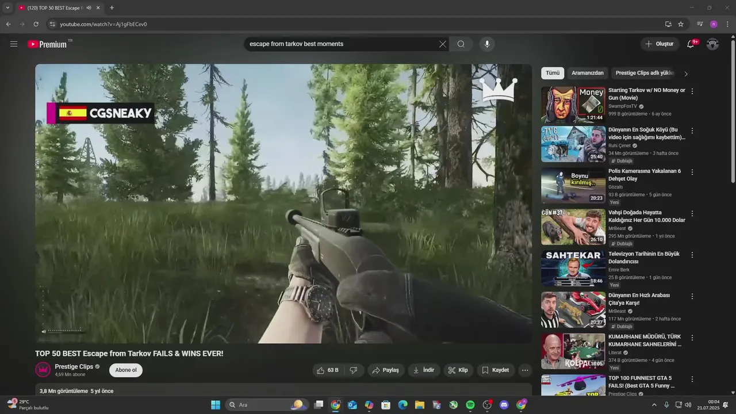Focus the browser address bar URL
This screenshot has width=736, height=414.
(x=103, y=24)
